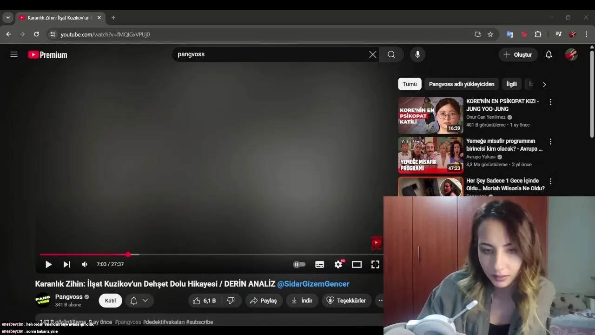
Task: Skip to next video
Action: [67, 264]
